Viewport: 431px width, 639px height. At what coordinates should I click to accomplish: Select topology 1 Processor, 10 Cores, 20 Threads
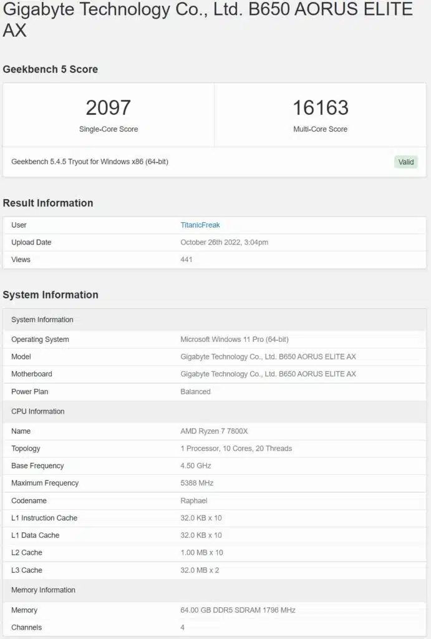236,449
